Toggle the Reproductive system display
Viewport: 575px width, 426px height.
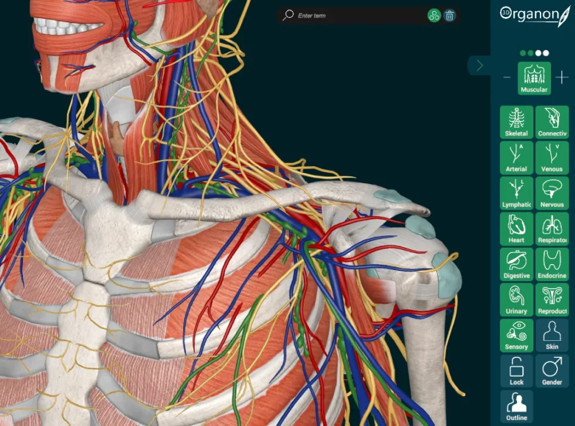coord(552,299)
